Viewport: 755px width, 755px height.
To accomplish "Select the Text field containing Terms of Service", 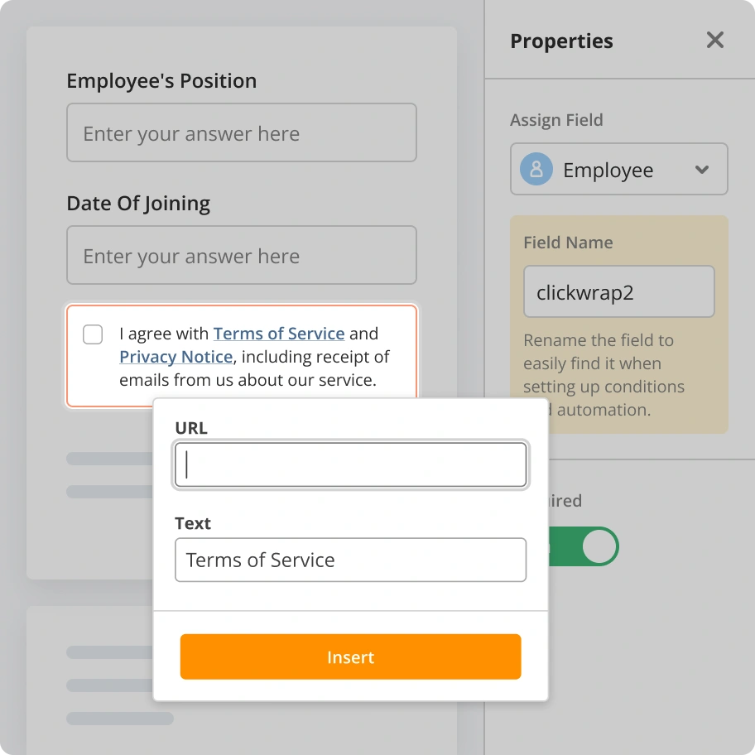I will pos(349,560).
